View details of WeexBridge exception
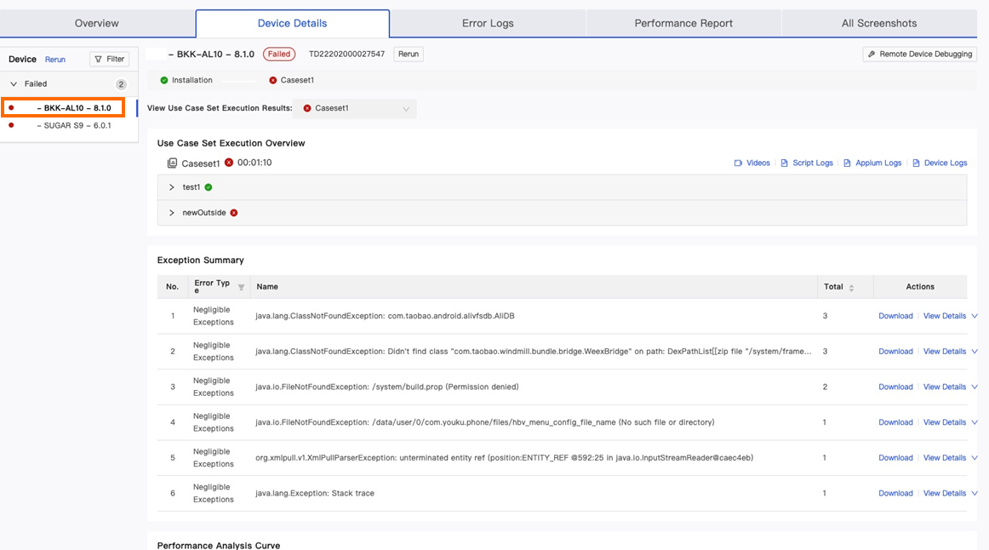Image resolution: width=989 pixels, height=550 pixels. [x=944, y=352]
